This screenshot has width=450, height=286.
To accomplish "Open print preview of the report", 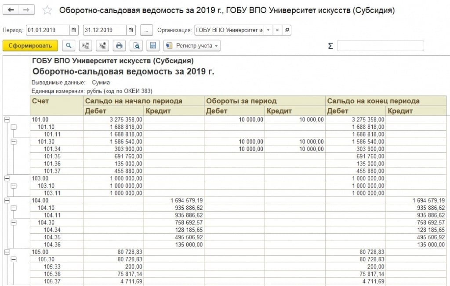I will [136, 45].
